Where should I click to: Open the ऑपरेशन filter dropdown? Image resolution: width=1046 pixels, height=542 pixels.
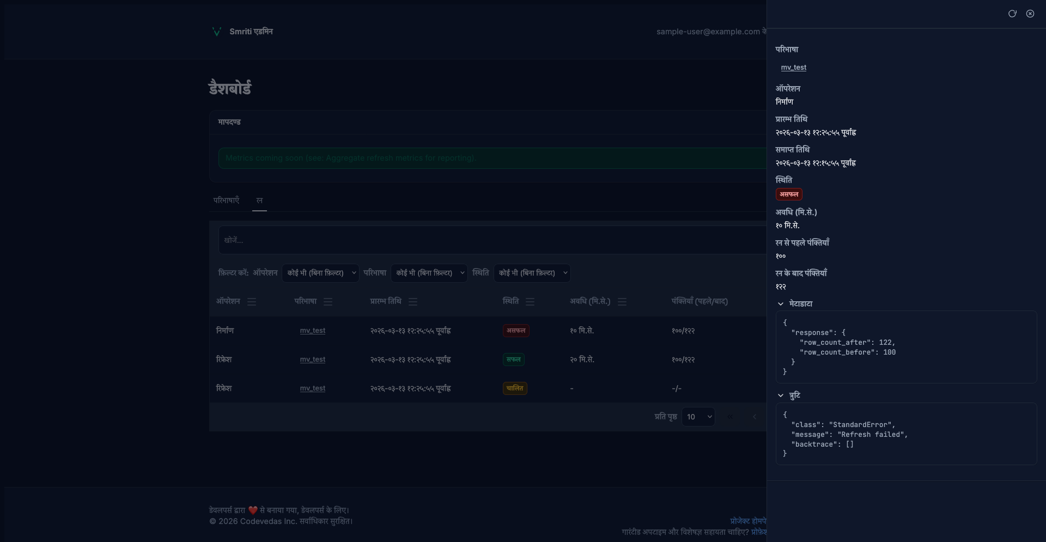(320, 273)
